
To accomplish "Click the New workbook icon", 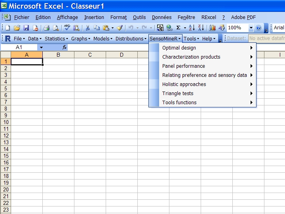I will click(8, 28).
